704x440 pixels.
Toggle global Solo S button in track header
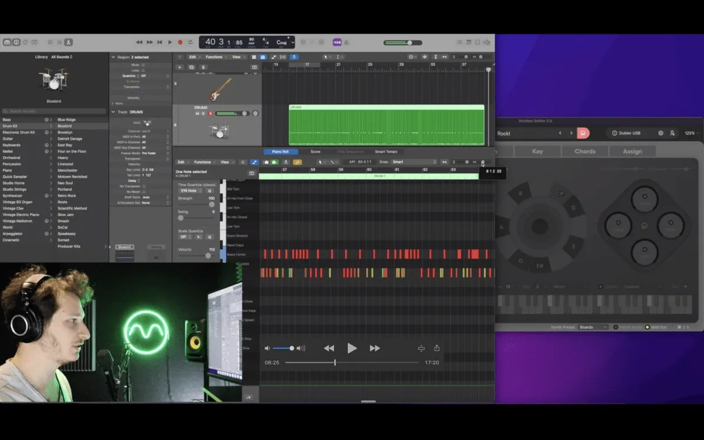pos(204,67)
